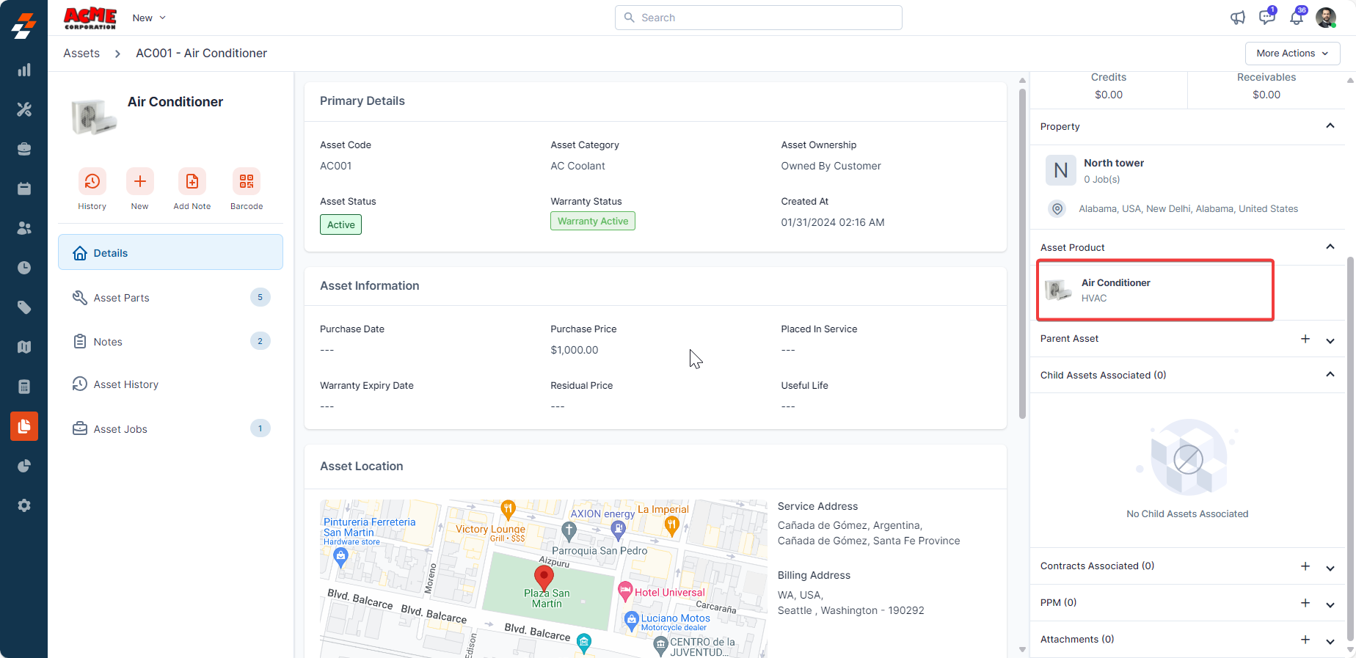Switch to the Asset Parts tab
This screenshot has width=1356, height=658.
point(122,298)
